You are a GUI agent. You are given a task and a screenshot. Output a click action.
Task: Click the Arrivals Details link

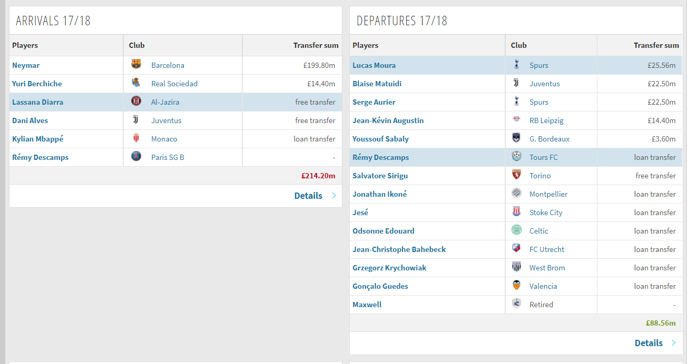click(x=308, y=196)
